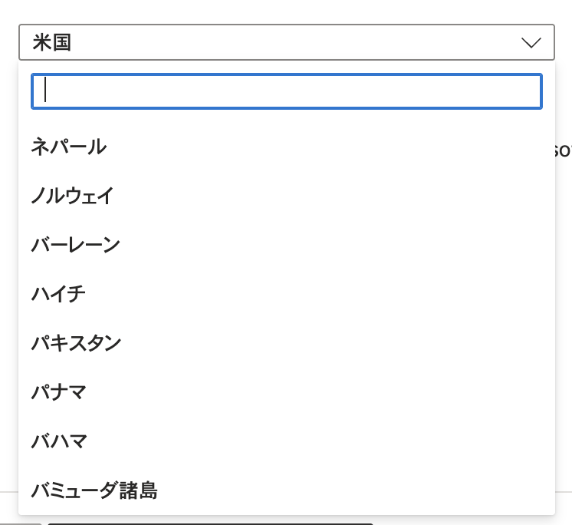Pick ハイチ from the list
This screenshot has height=525, width=572.
coord(58,294)
